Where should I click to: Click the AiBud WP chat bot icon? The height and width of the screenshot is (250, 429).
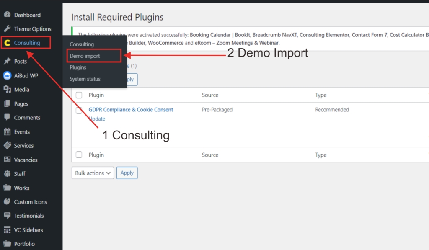click(x=7, y=76)
